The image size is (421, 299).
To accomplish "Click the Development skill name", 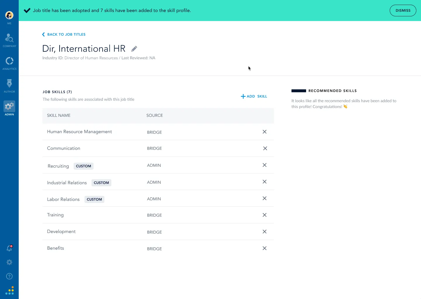I will coord(61,232).
